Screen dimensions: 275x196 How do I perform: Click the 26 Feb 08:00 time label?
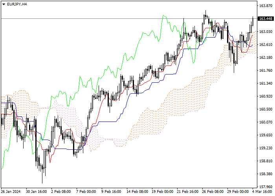[x=213, y=192]
